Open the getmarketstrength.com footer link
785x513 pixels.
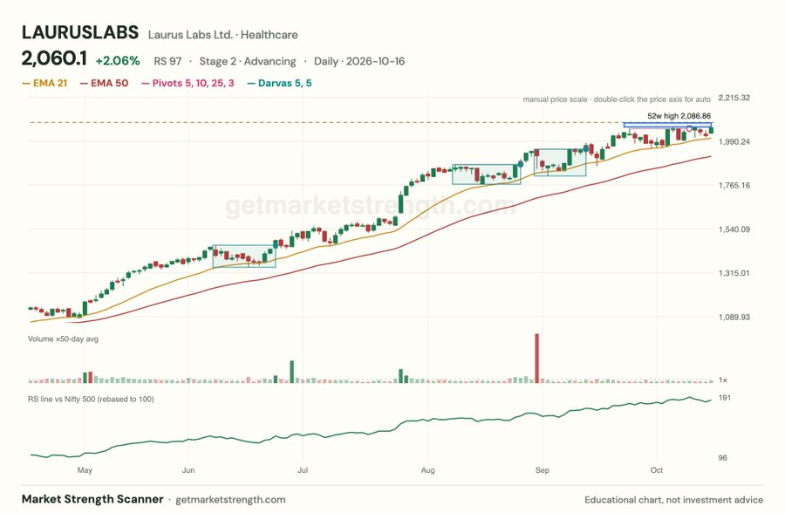[231, 500]
